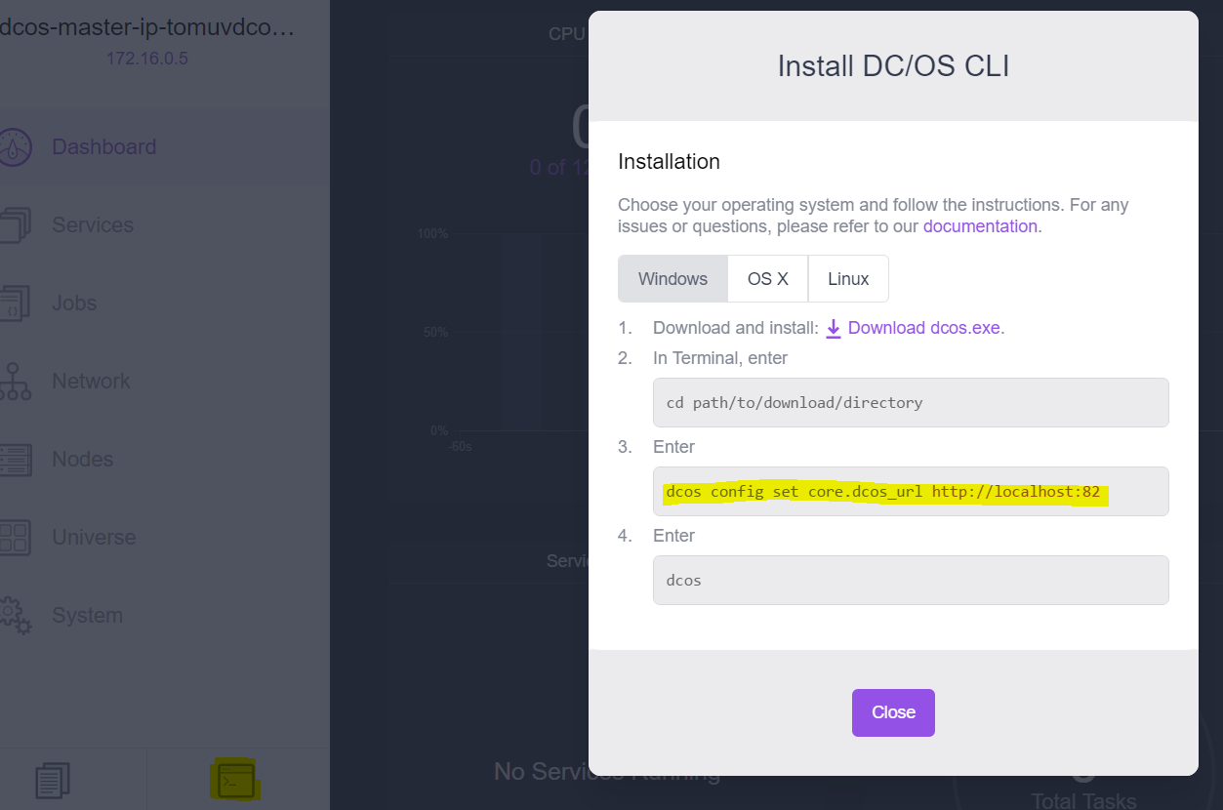This screenshot has width=1223, height=810.
Task: Click the Install DC/OS CLI title
Action: pyautogui.click(x=893, y=66)
